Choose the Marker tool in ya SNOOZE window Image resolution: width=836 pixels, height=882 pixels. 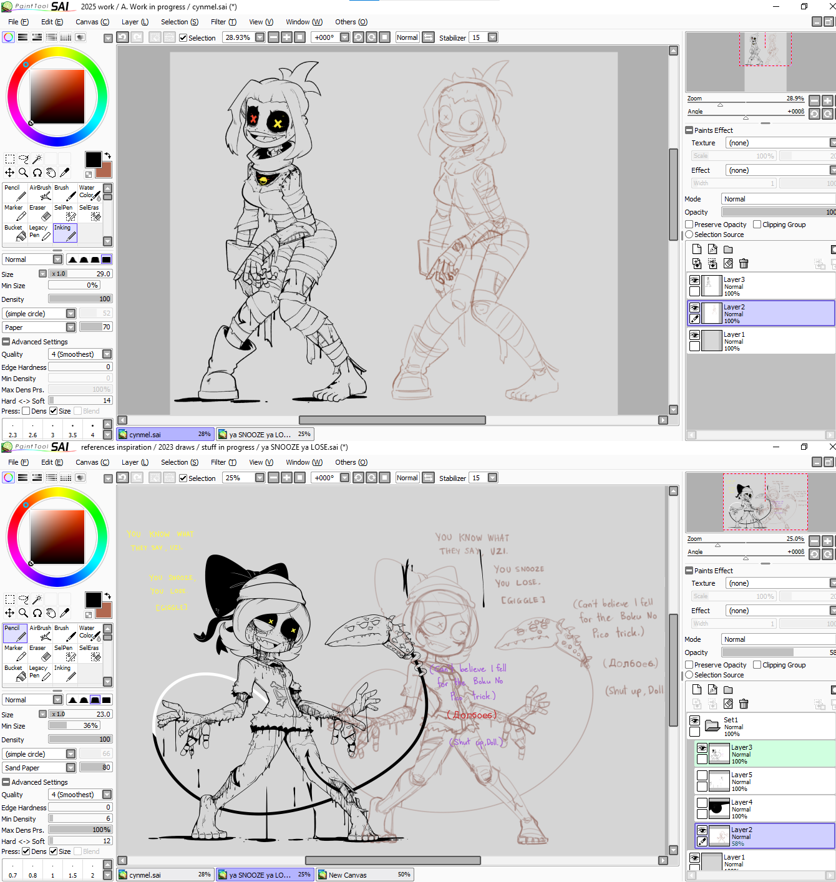click(x=15, y=652)
